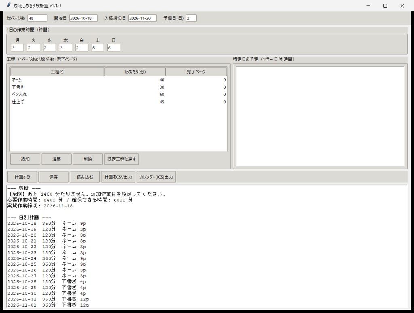The height and width of the screenshot is (313, 414).
Task: Sort by the 工程名 column header
Action: point(57,72)
